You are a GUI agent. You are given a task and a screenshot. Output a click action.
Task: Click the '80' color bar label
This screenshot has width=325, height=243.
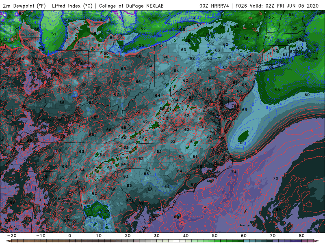click(302, 236)
